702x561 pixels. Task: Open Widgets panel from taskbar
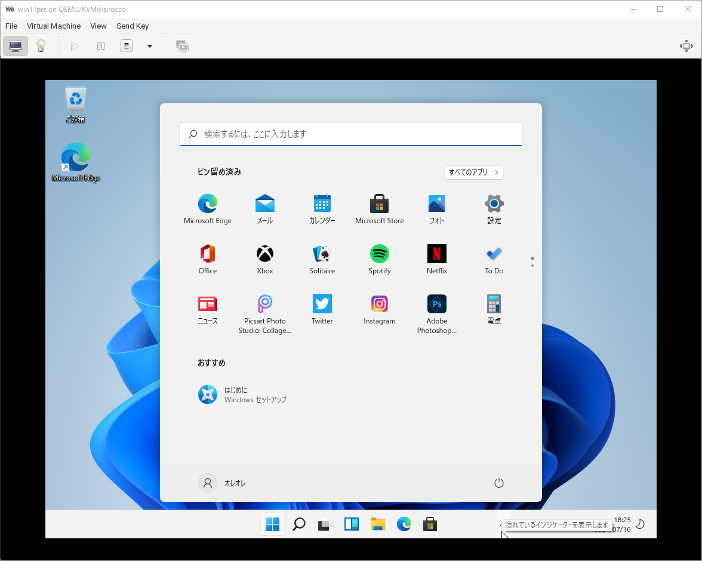[x=351, y=524]
